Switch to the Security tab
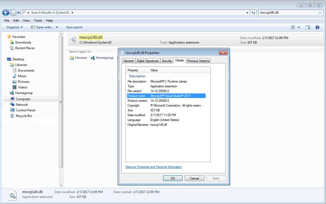The width and height of the screenshot is (326, 204). [x=167, y=61]
